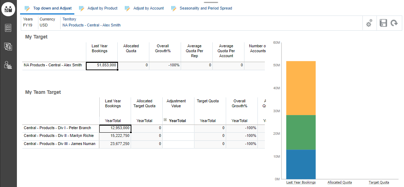Click the Last Year Bookings chart label
404x187 pixels.
point(301,182)
